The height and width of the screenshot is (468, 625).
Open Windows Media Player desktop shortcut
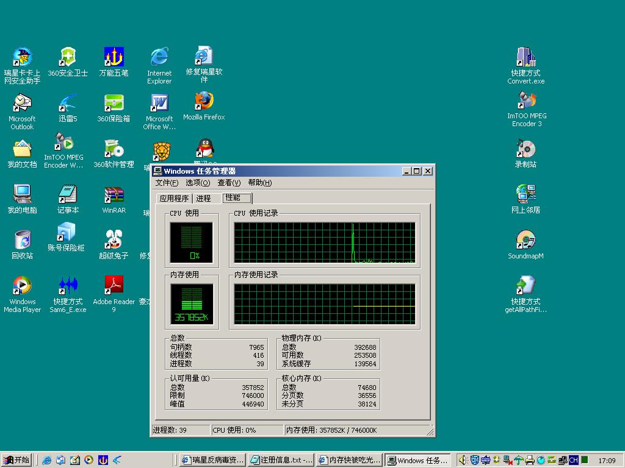coord(22,286)
